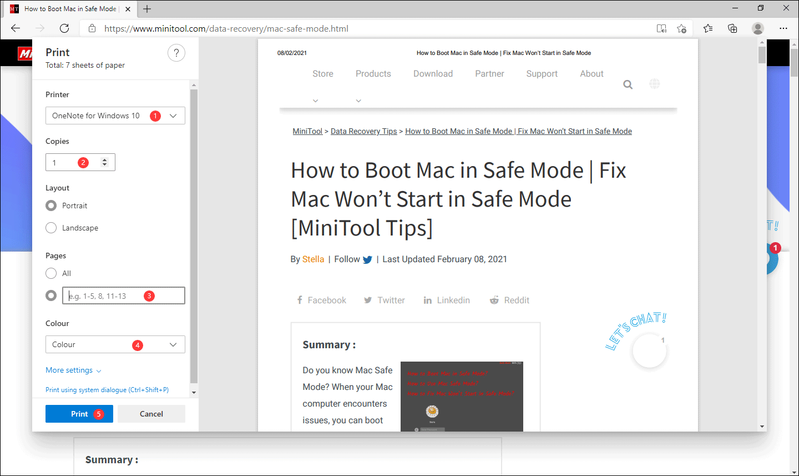Select the custom page range radio button
799x476 pixels.
pyautogui.click(x=51, y=295)
